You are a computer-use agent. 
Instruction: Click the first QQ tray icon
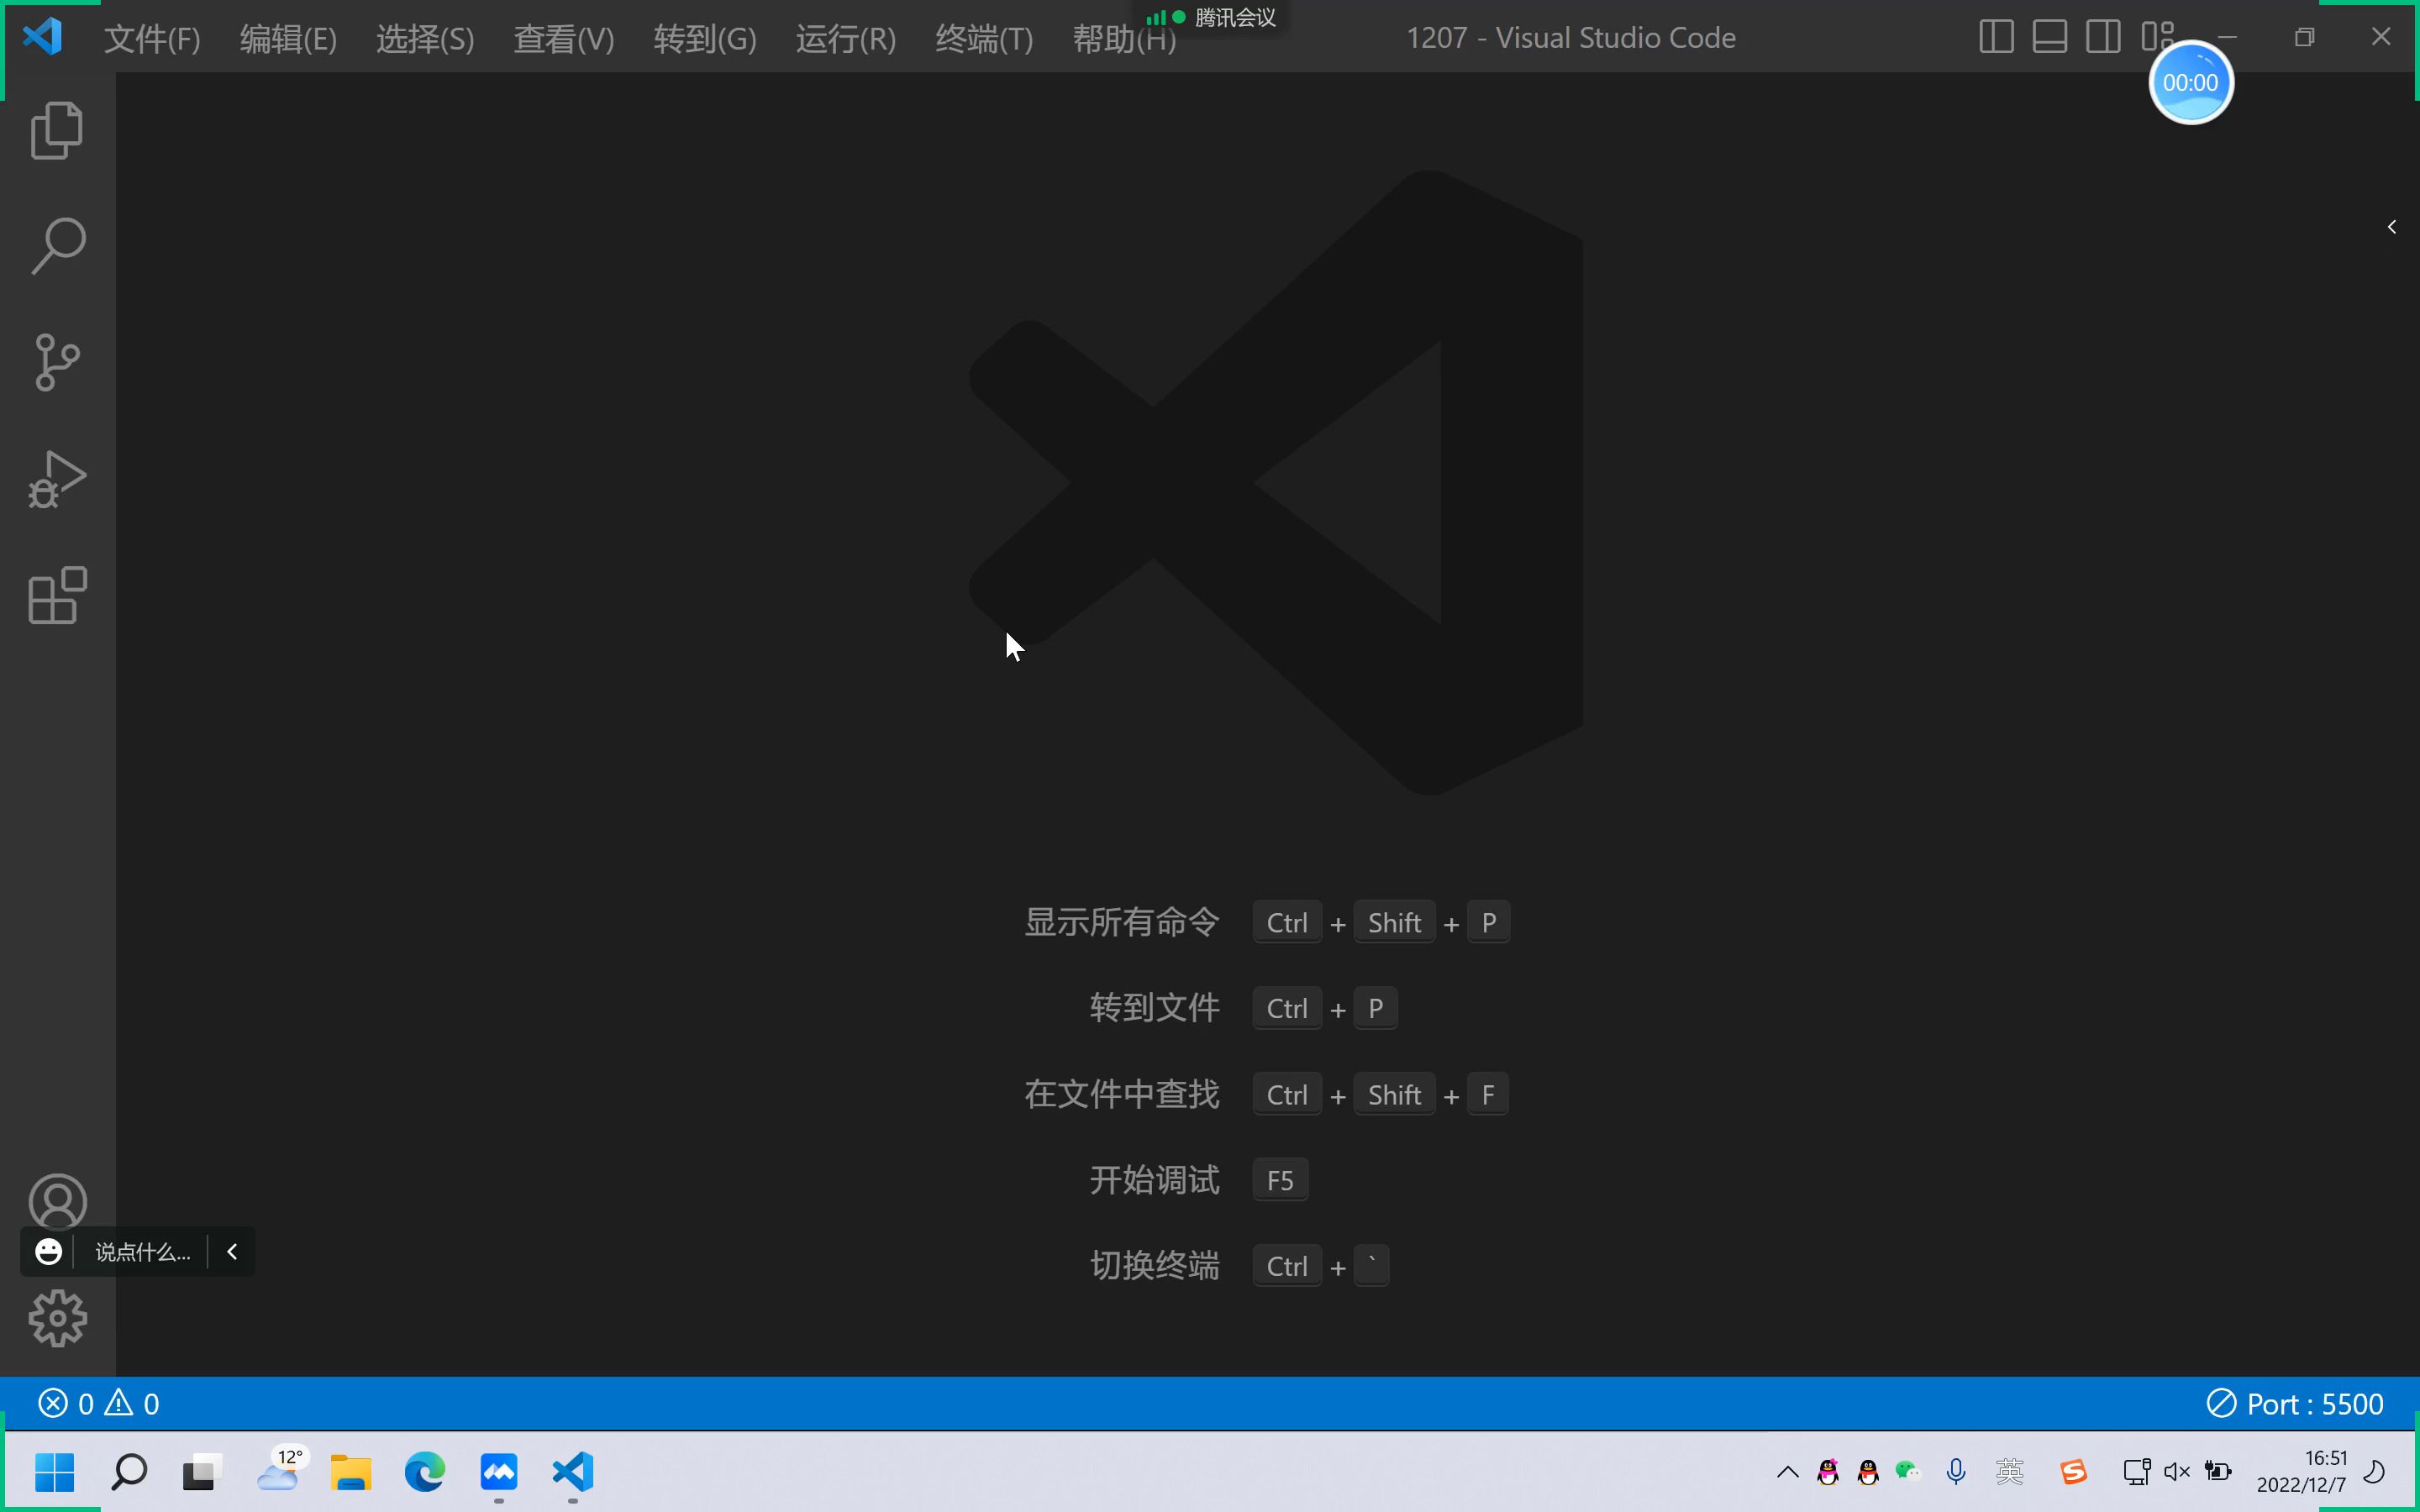point(1828,1472)
